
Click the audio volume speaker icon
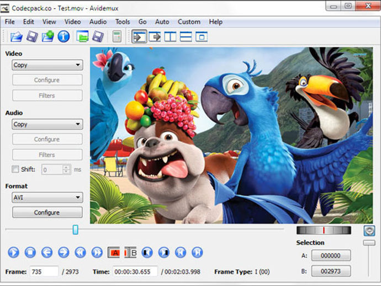[369, 231]
